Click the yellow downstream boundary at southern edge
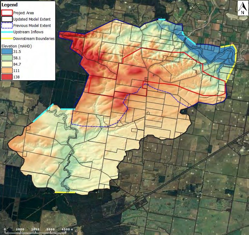 click(x=65, y=192)
